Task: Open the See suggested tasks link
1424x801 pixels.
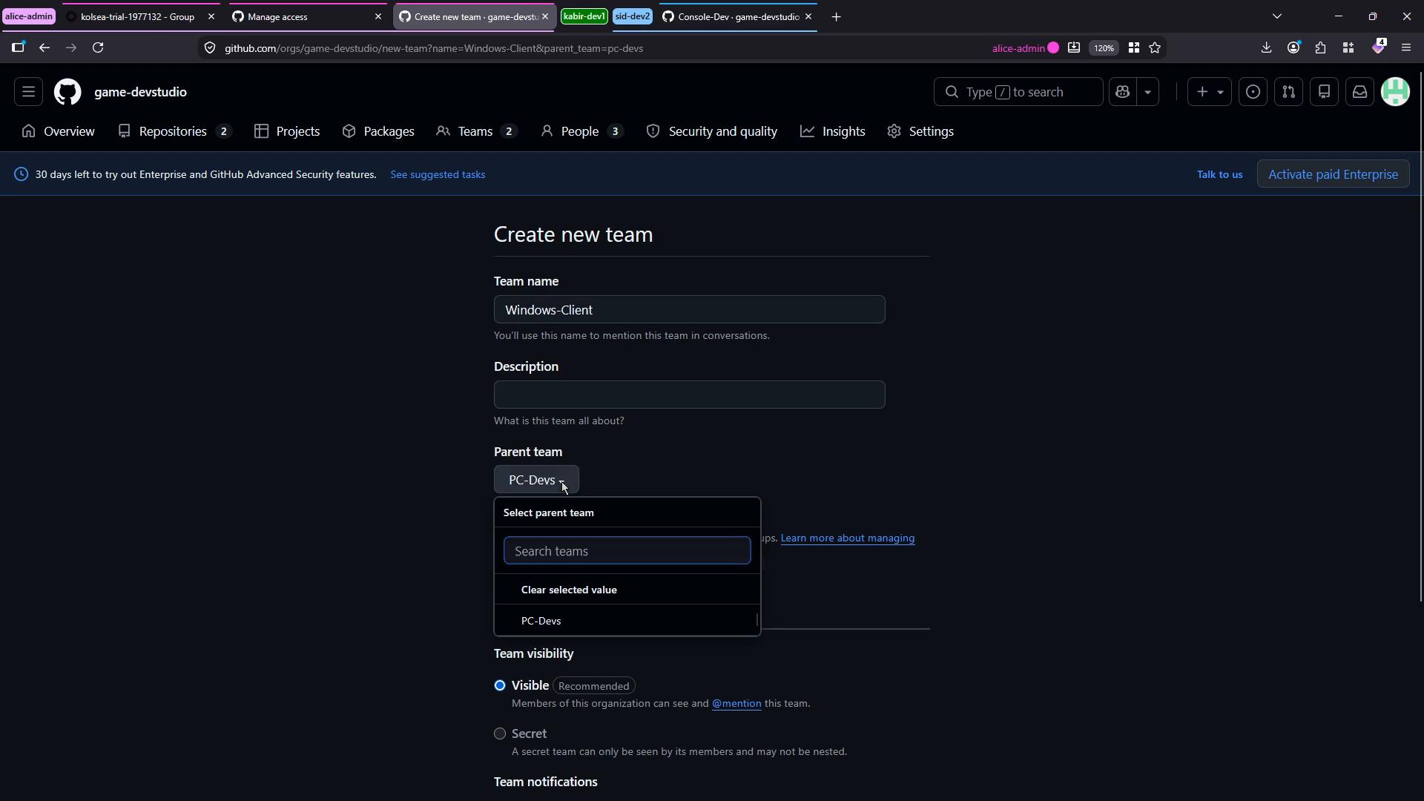Action: [x=438, y=174]
